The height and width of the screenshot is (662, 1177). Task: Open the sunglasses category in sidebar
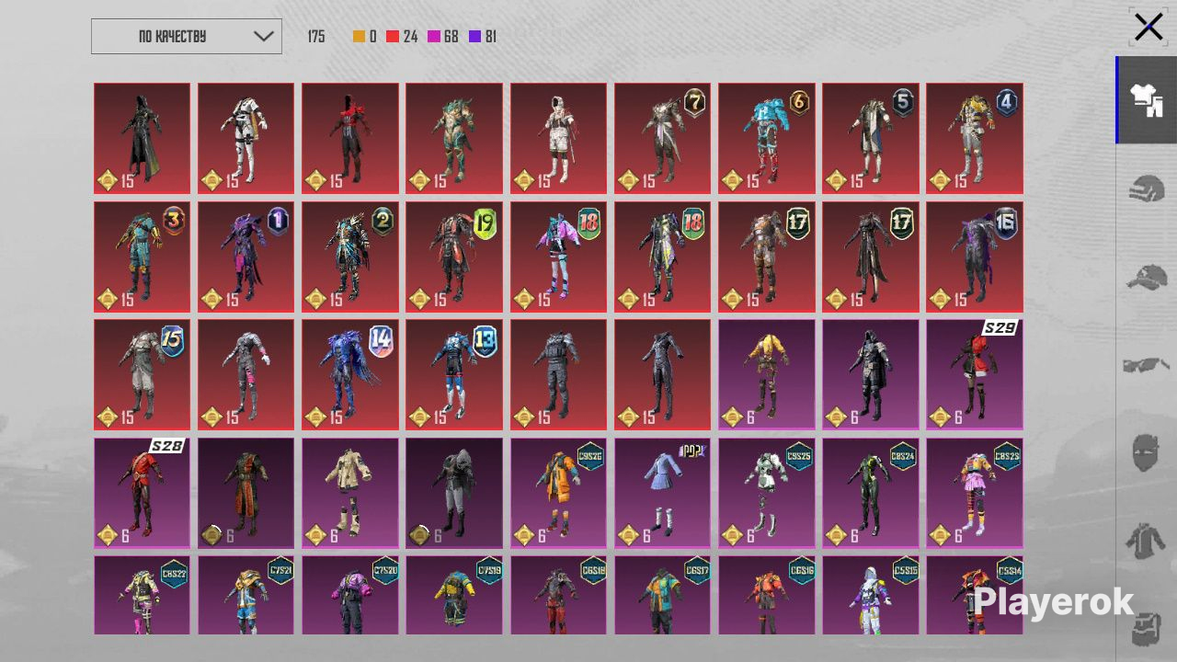1147,365
